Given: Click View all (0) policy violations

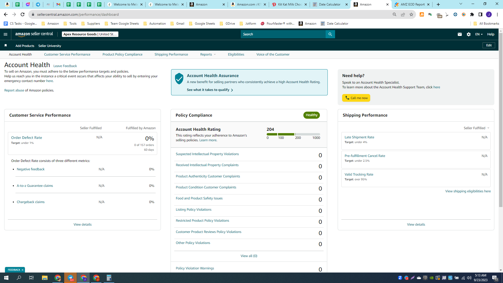Looking at the screenshot, I should (x=249, y=256).
